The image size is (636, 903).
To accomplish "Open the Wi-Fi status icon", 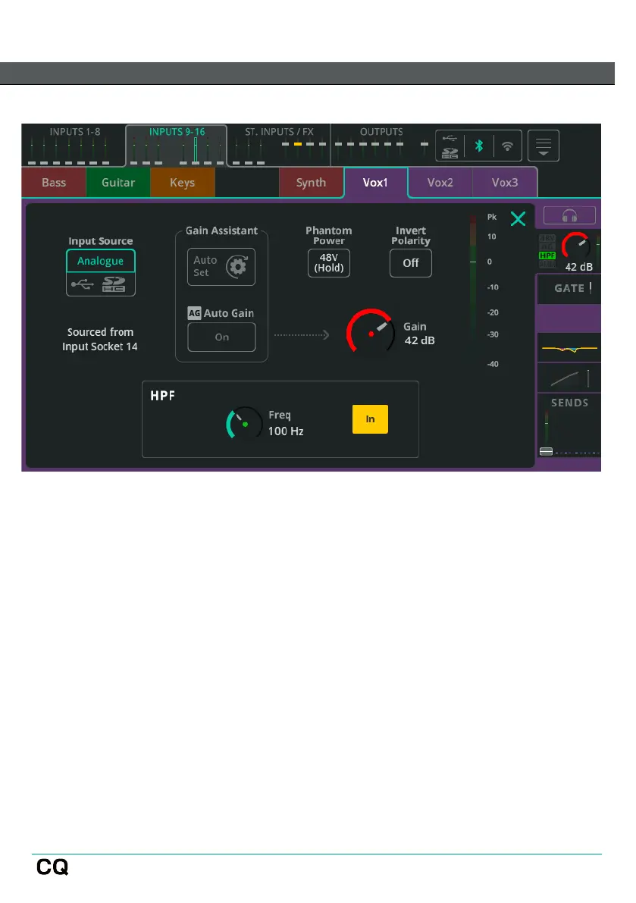I will click(x=507, y=146).
